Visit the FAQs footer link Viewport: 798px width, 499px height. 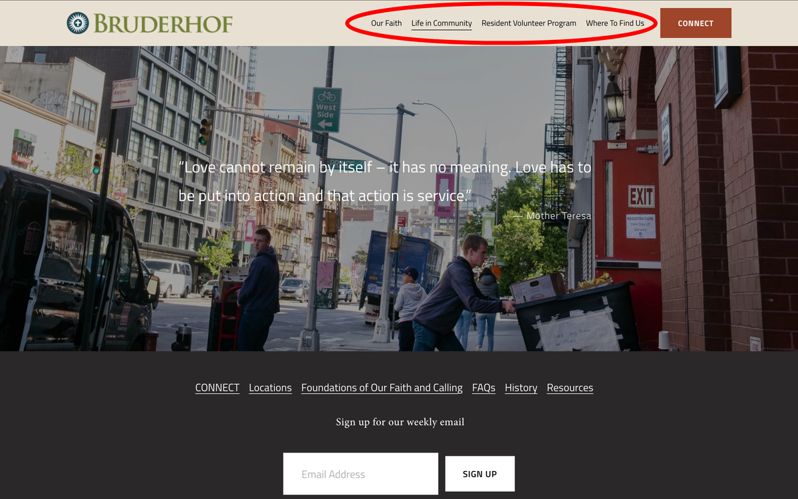[483, 388]
